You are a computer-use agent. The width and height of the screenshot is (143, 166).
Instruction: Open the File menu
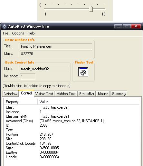[5, 33]
